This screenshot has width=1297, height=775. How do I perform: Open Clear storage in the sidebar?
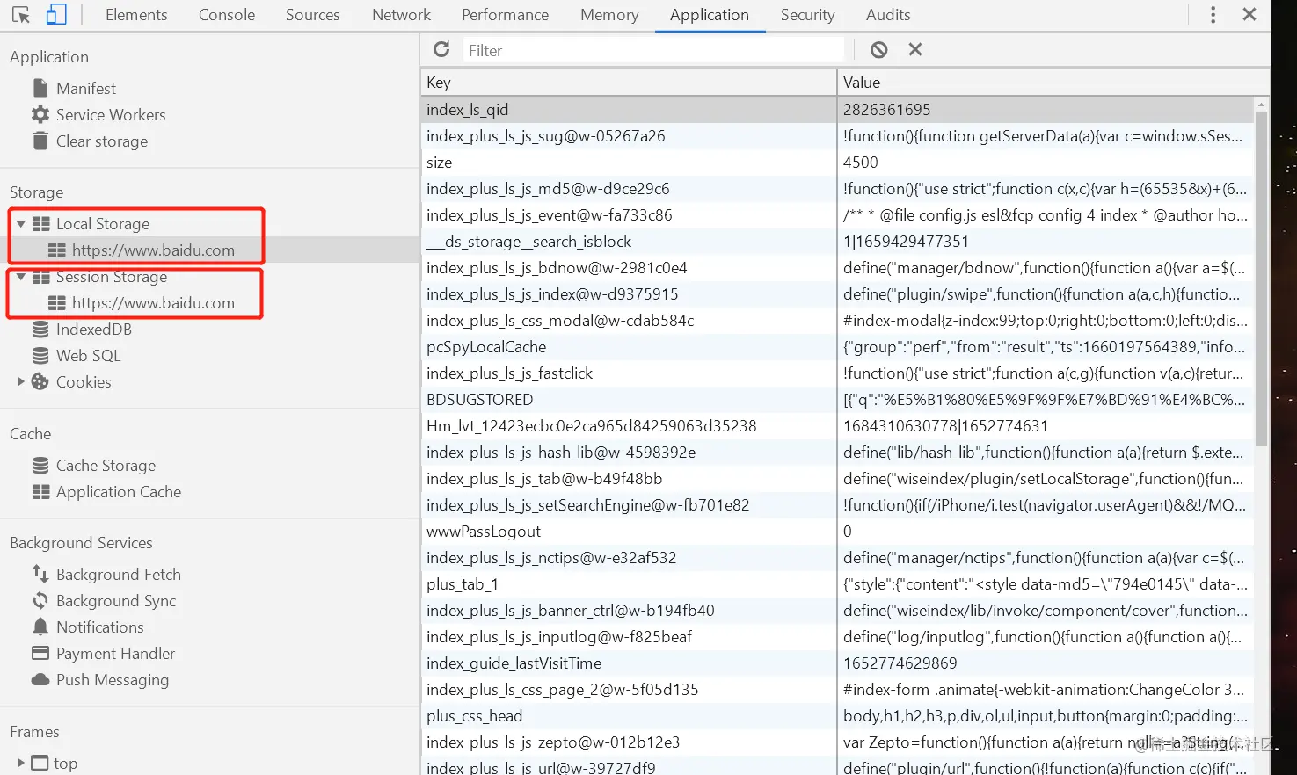102,141
